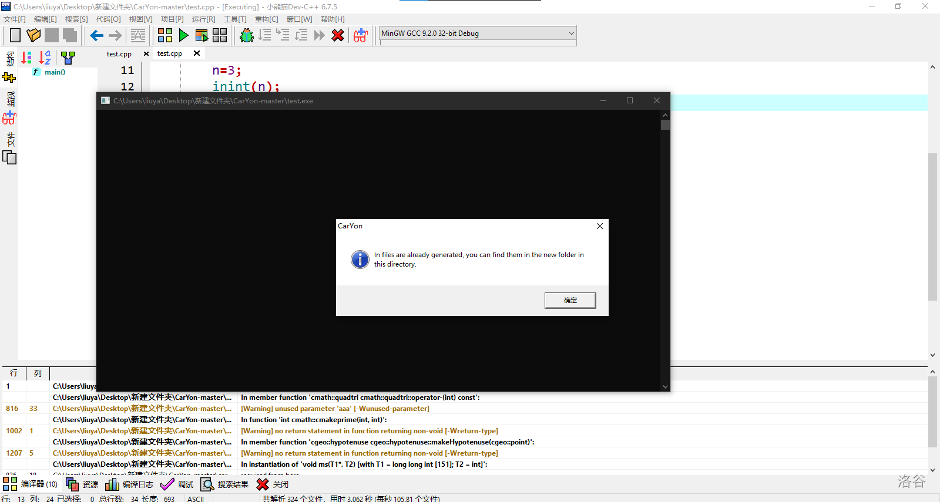Screen dimensions: 940x502
Task: Click the colored-squares Compile icon
Action: click(165, 36)
